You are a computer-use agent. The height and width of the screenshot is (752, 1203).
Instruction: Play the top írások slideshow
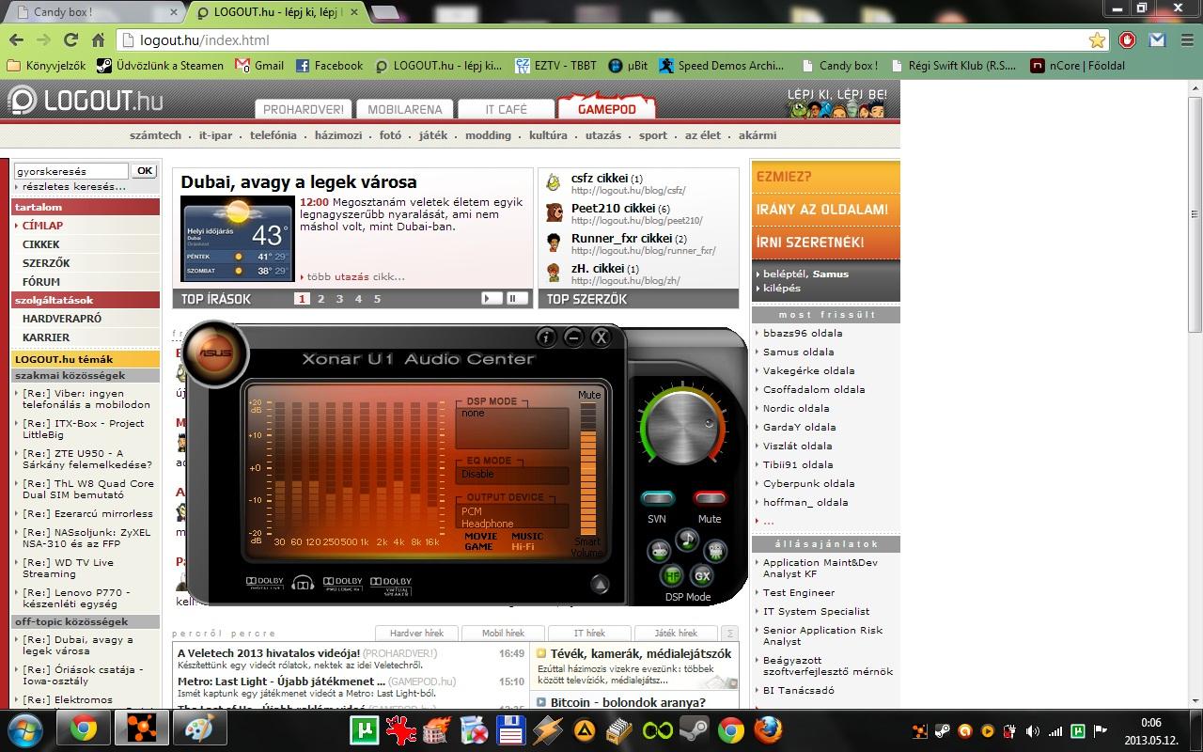tap(492, 298)
